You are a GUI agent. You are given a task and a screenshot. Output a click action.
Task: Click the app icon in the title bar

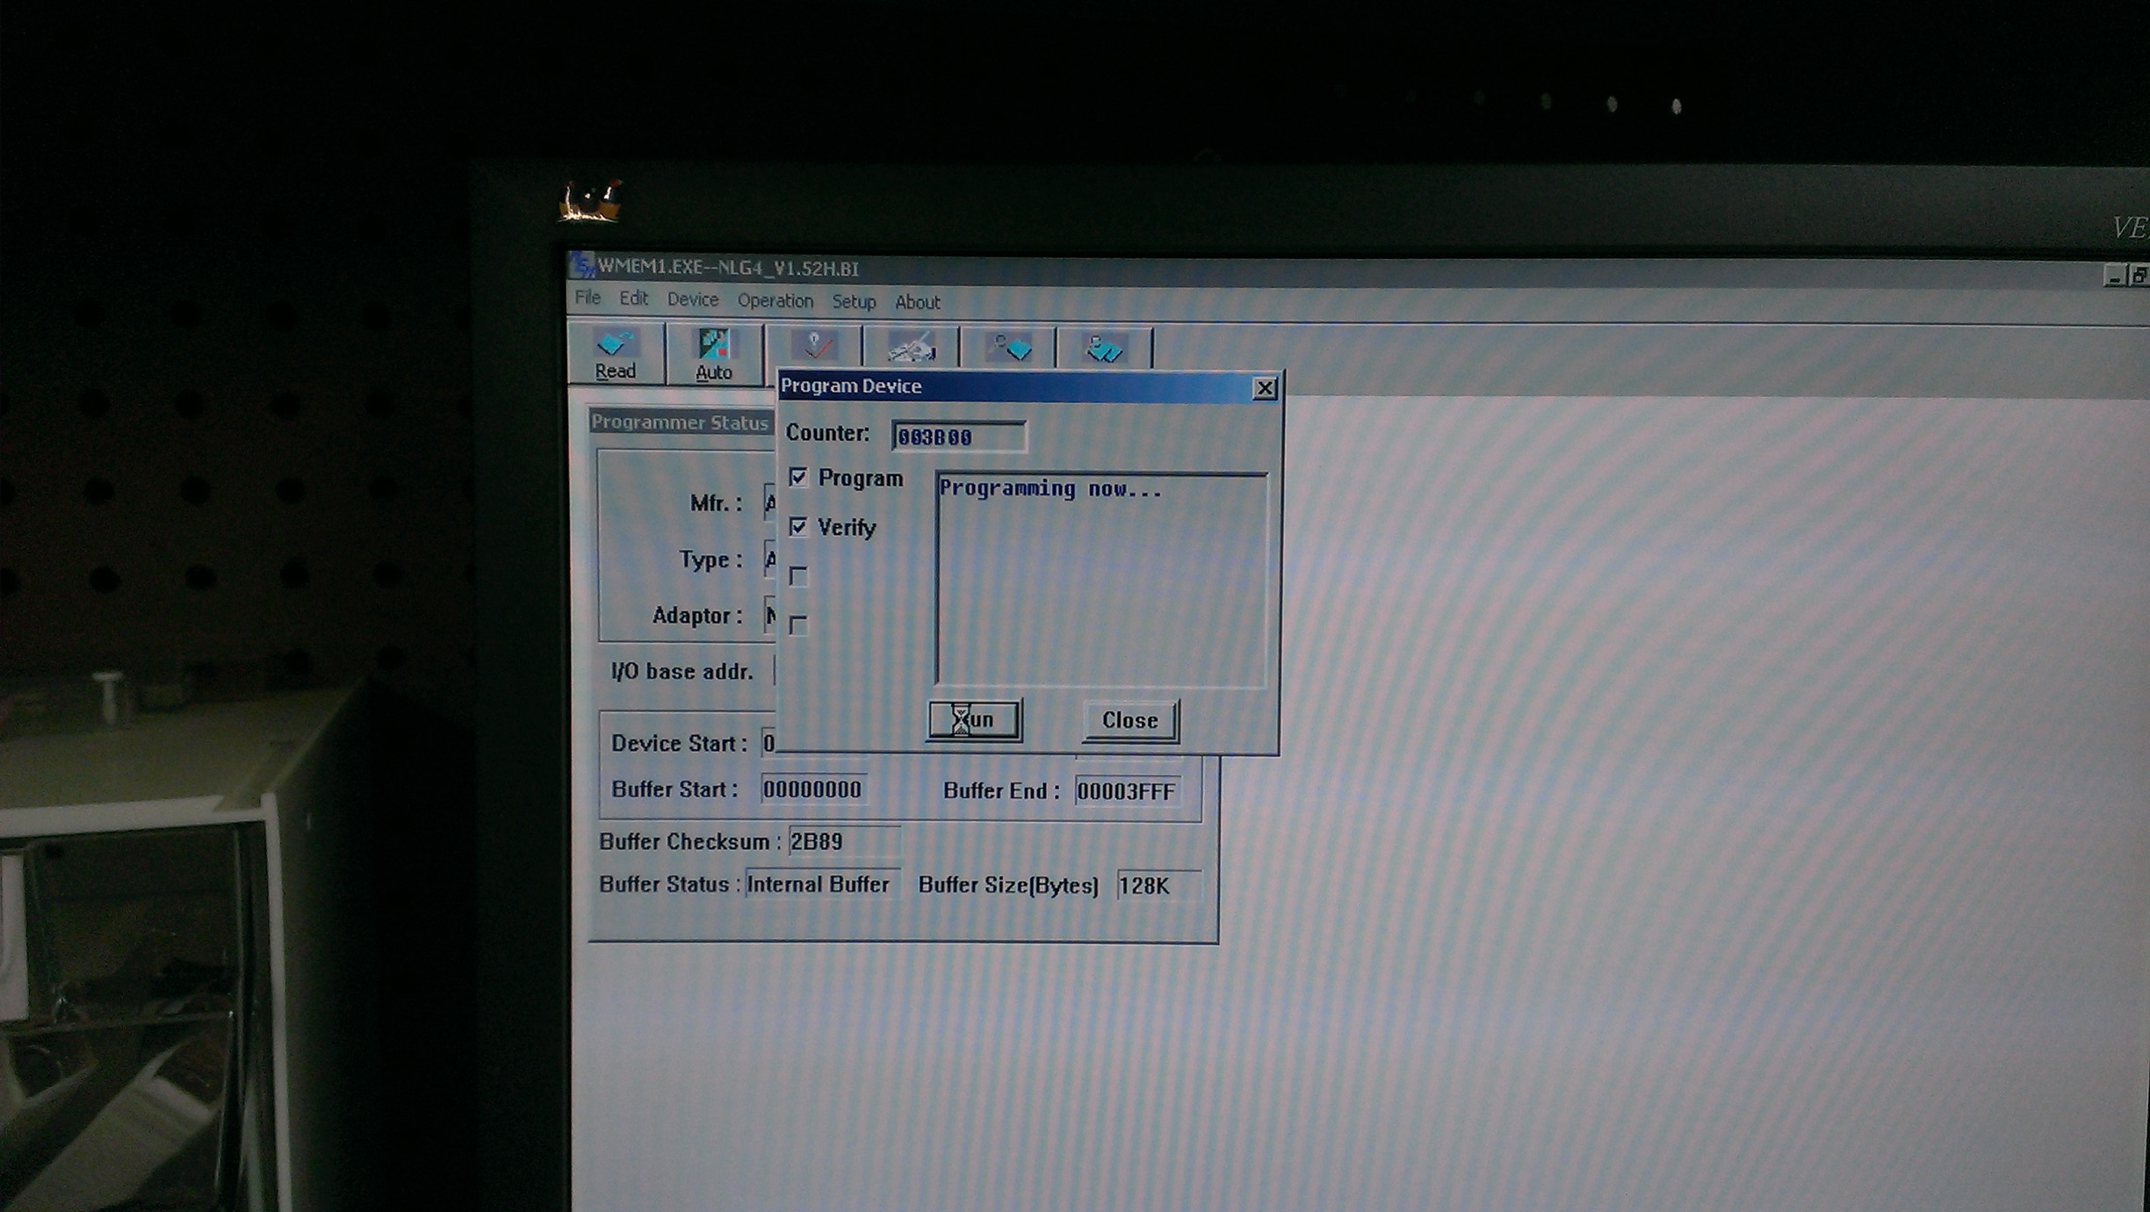581,265
